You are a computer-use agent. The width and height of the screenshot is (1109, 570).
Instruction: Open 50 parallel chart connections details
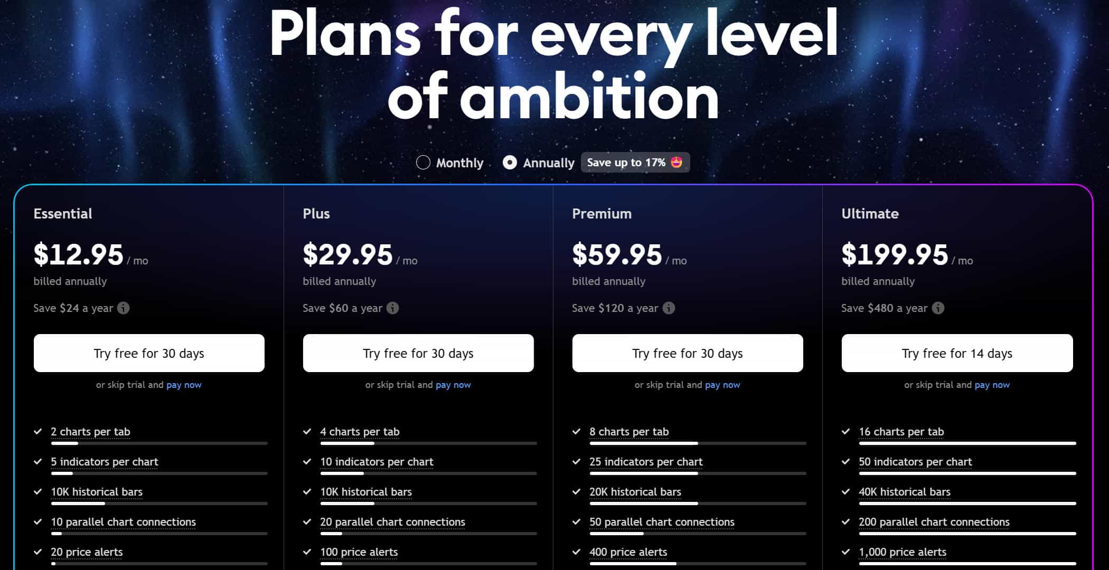coord(662,522)
